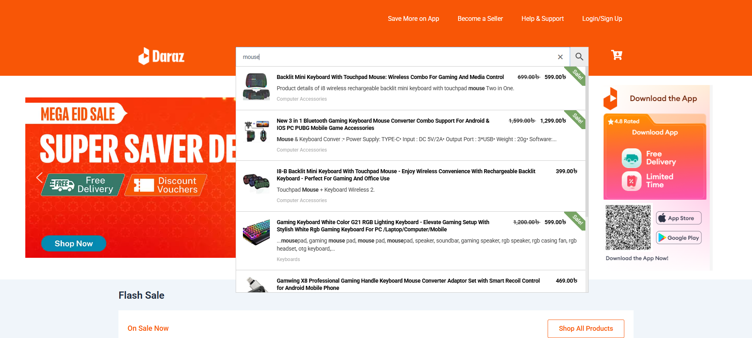Click the 469.00 price of Gamwing X8
This screenshot has height=338, width=752.
[567, 281]
